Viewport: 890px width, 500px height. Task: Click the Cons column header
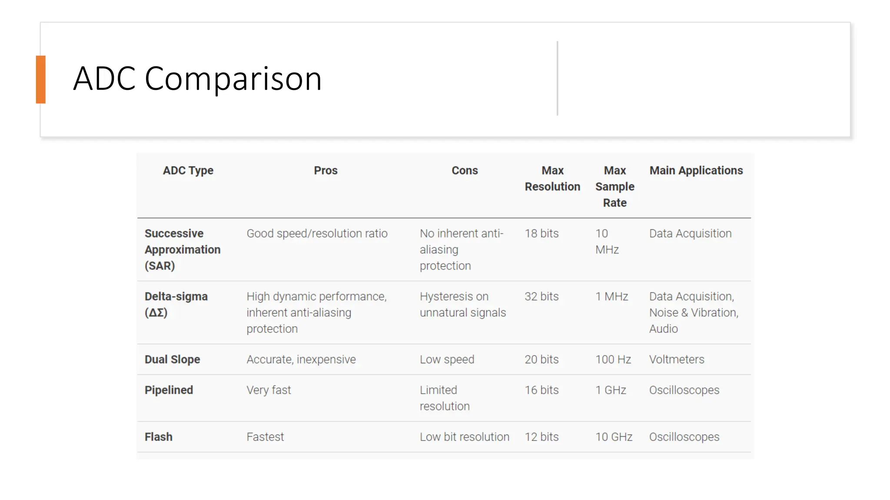464,171
